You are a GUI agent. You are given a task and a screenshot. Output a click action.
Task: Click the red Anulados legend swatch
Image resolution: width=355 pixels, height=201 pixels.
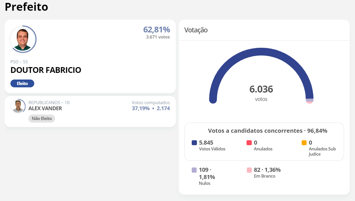tap(249, 143)
